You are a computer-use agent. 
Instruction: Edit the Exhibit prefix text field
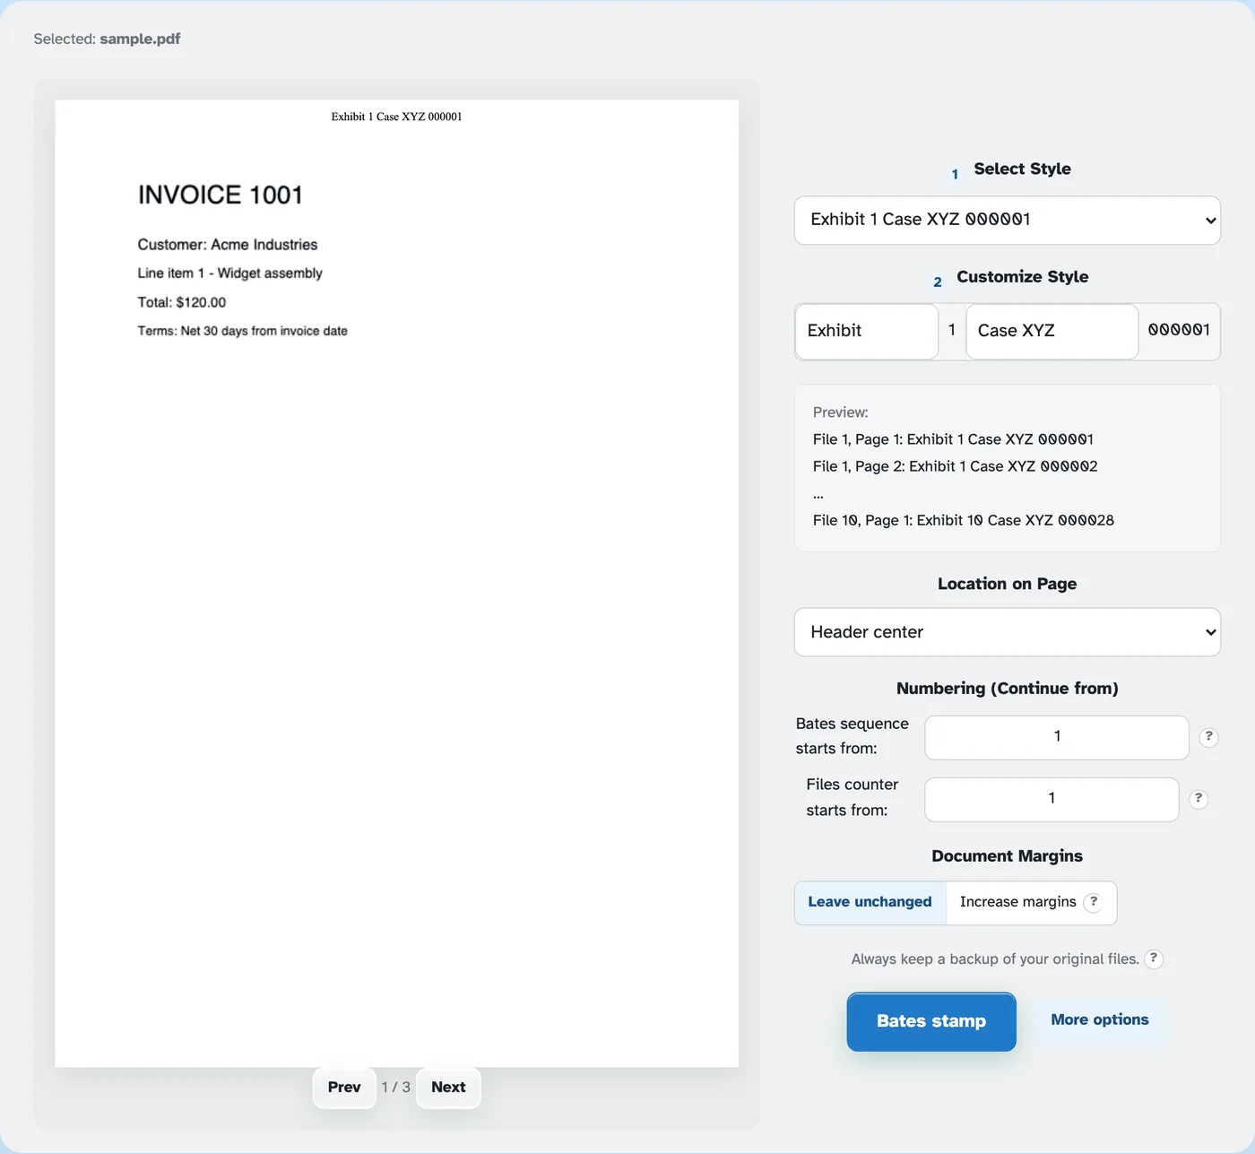click(867, 331)
